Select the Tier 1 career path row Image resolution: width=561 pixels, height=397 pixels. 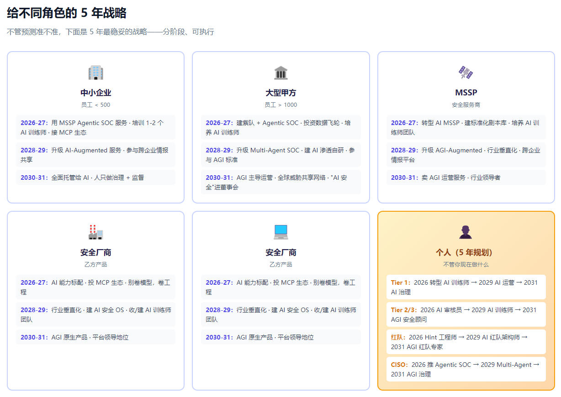click(466, 287)
